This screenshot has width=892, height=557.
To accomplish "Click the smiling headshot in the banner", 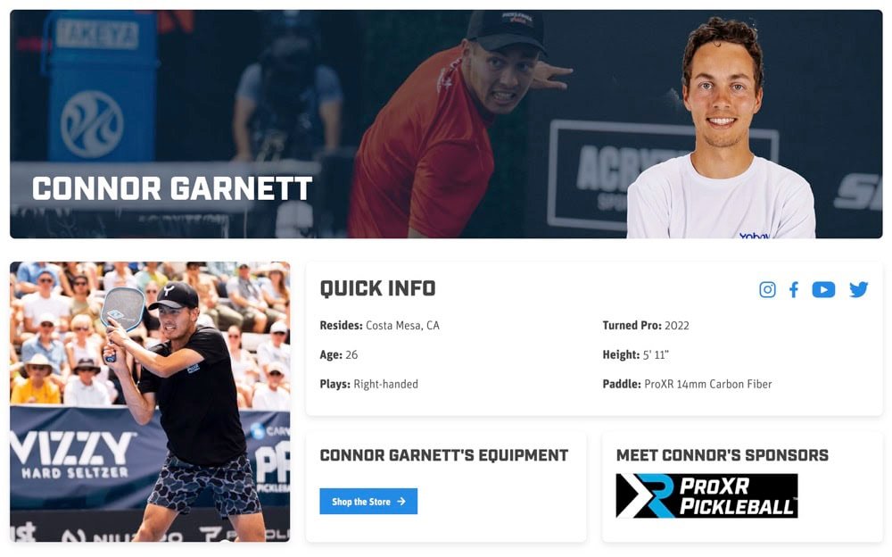I will click(x=722, y=129).
